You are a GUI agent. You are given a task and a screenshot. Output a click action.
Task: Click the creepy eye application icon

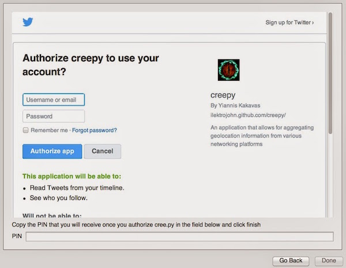click(x=228, y=70)
